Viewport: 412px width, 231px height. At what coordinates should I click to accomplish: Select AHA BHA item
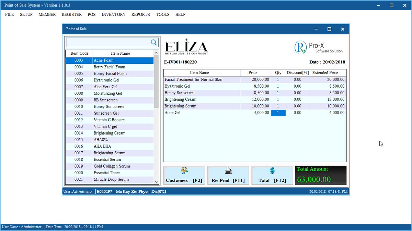[x=110, y=146]
